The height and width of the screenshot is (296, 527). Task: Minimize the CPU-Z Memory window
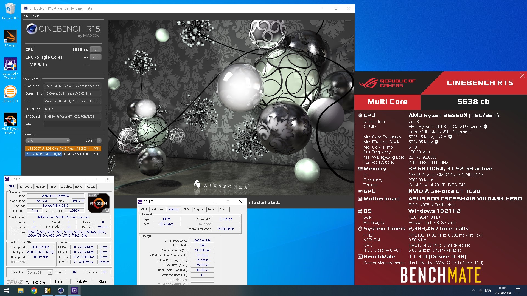tap(215, 202)
